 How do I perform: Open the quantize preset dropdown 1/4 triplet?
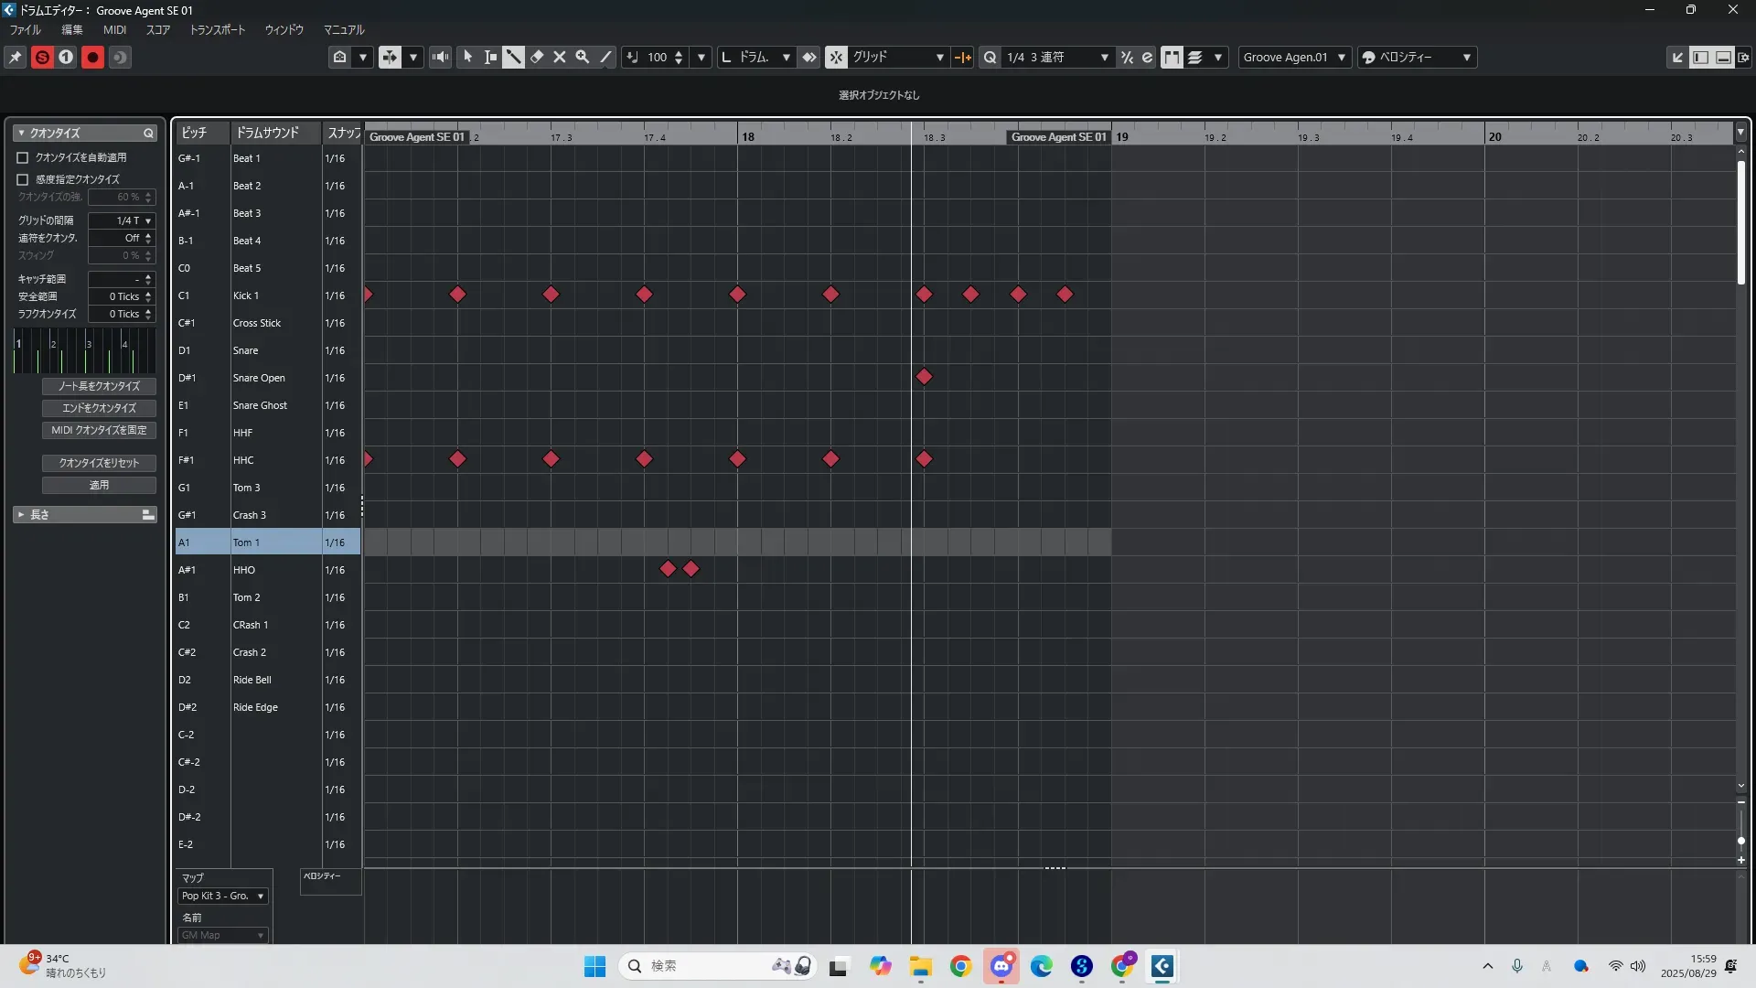(x=1057, y=57)
